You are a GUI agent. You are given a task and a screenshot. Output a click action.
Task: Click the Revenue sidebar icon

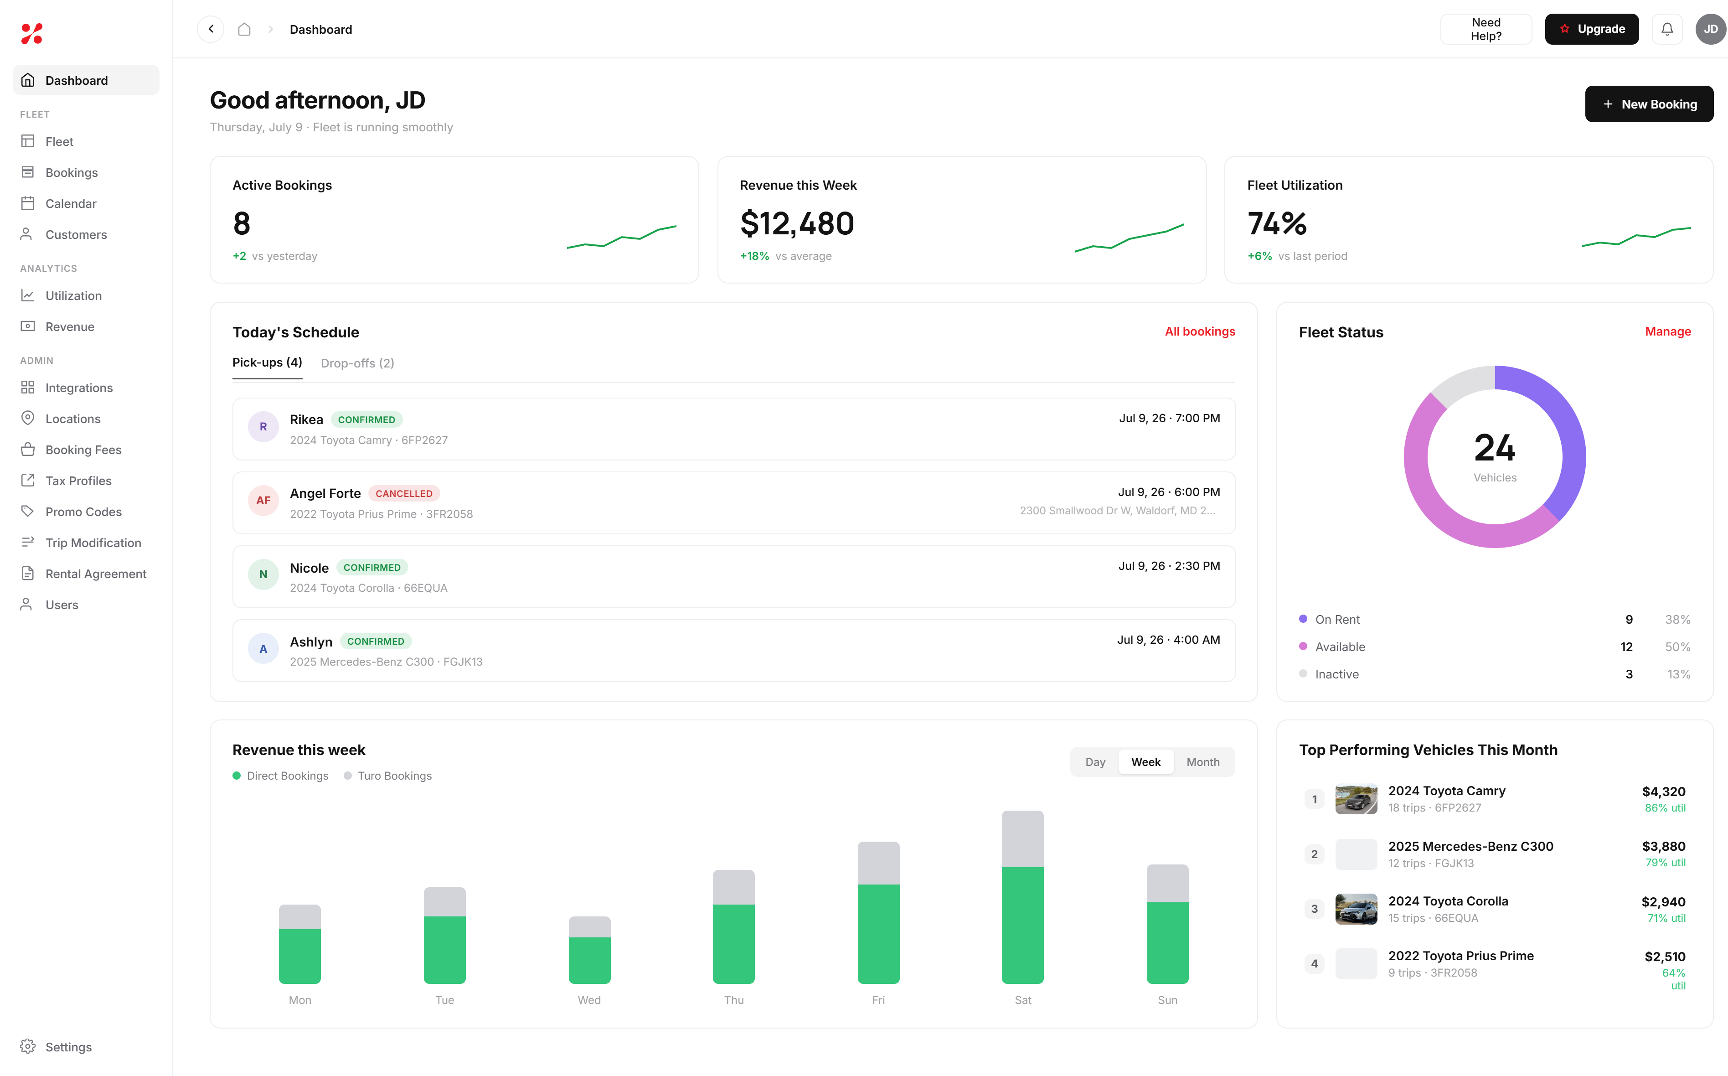28,326
